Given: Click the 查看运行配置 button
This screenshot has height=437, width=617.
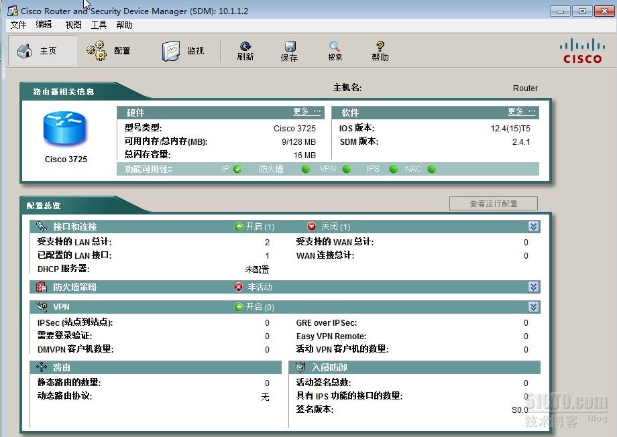Looking at the screenshot, I should pyautogui.click(x=494, y=203).
